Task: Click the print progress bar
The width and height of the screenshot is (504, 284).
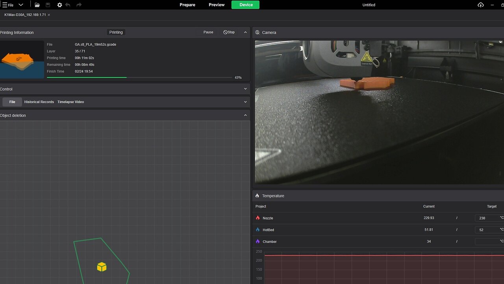Action: 139,77
